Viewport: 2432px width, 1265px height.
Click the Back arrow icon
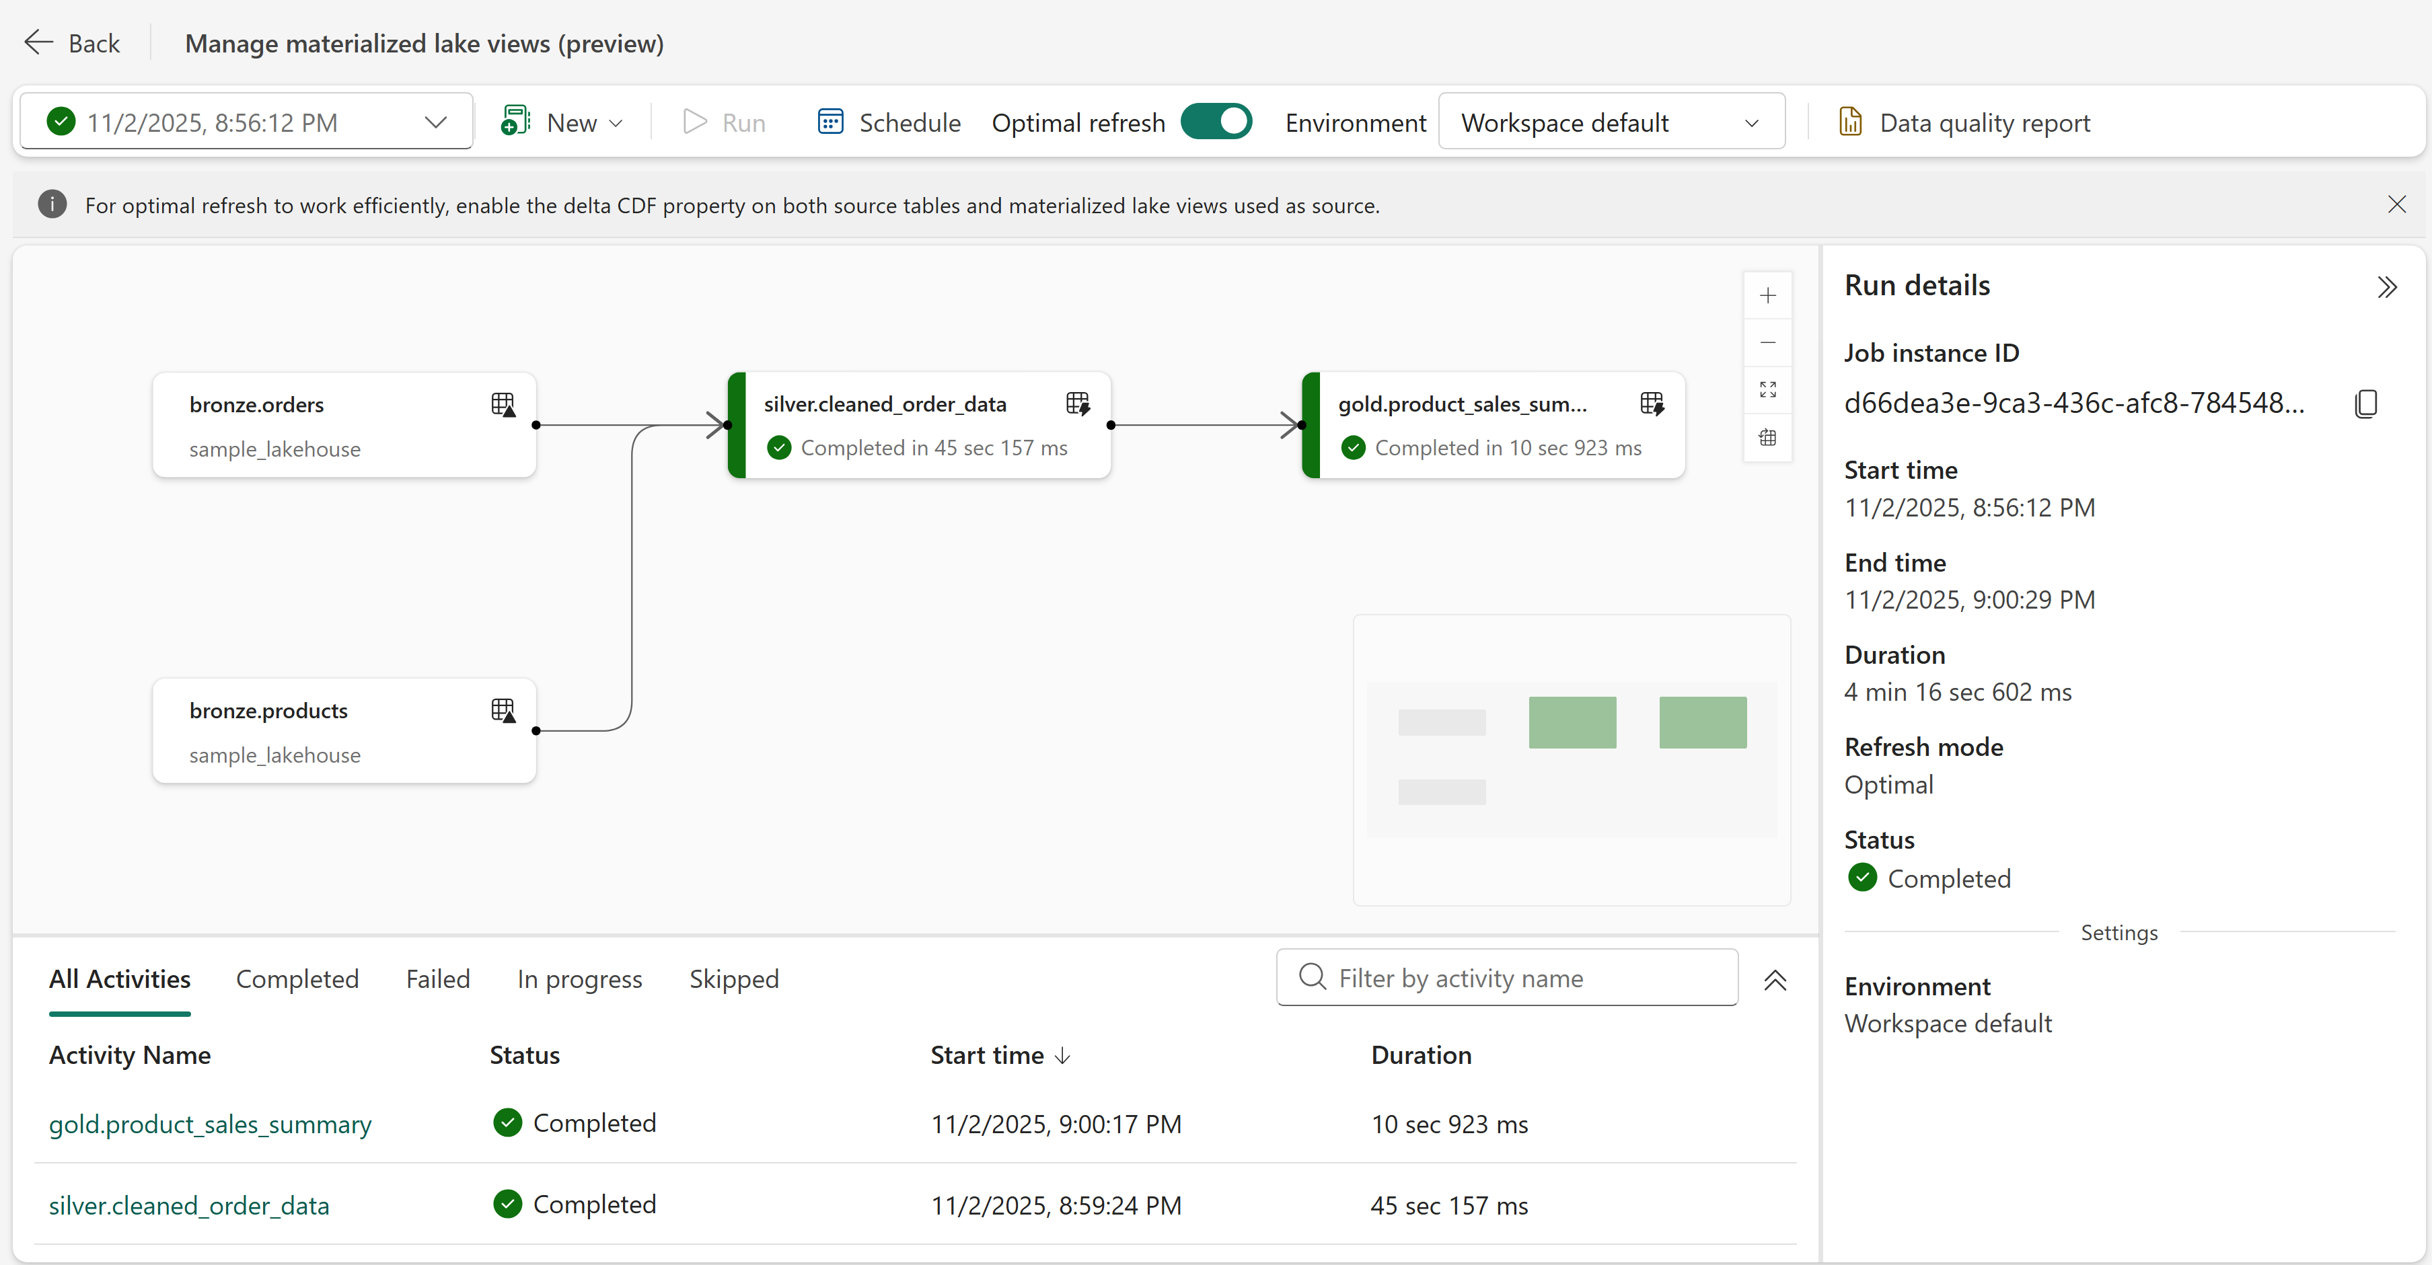click(x=39, y=42)
